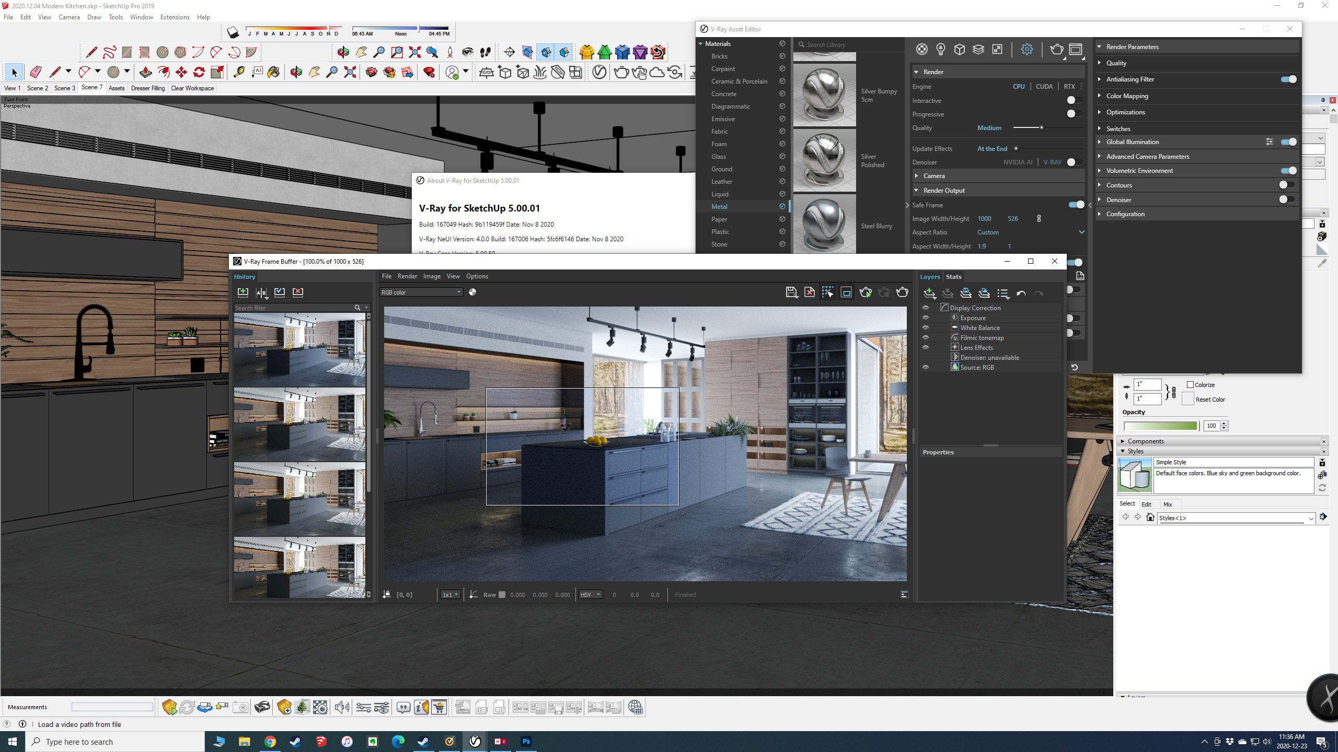Screen dimensions: 1338x752
Task: Select the Push/Pull tool
Action: pyautogui.click(x=146, y=72)
